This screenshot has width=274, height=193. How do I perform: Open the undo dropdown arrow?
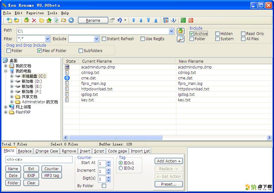[x=125, y=20]
